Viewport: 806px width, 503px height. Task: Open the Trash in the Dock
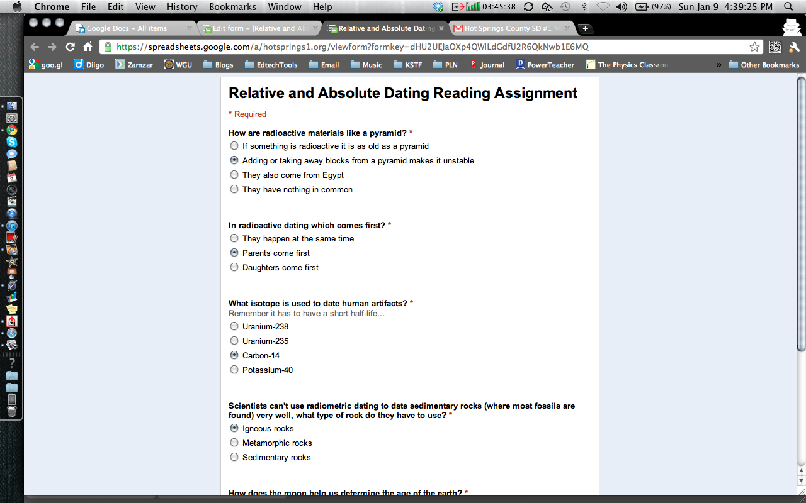(12, 411)
